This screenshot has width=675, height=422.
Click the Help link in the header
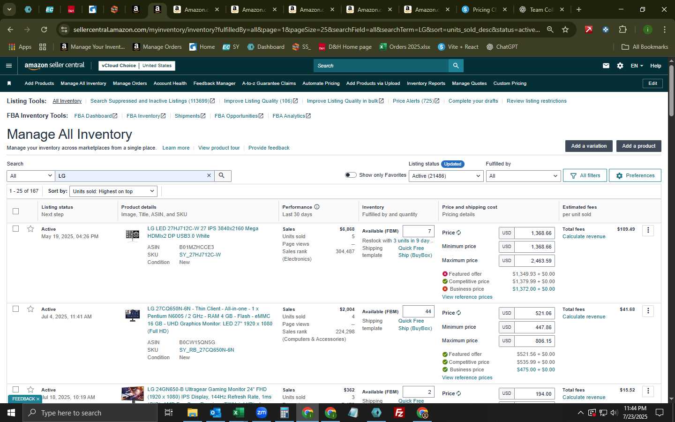coord(655,66)
